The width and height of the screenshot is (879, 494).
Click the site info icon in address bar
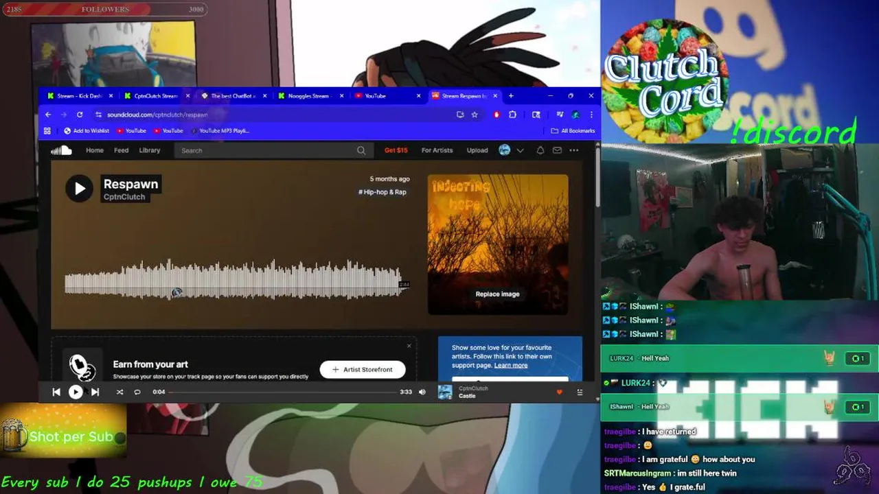tap(98, 115)
